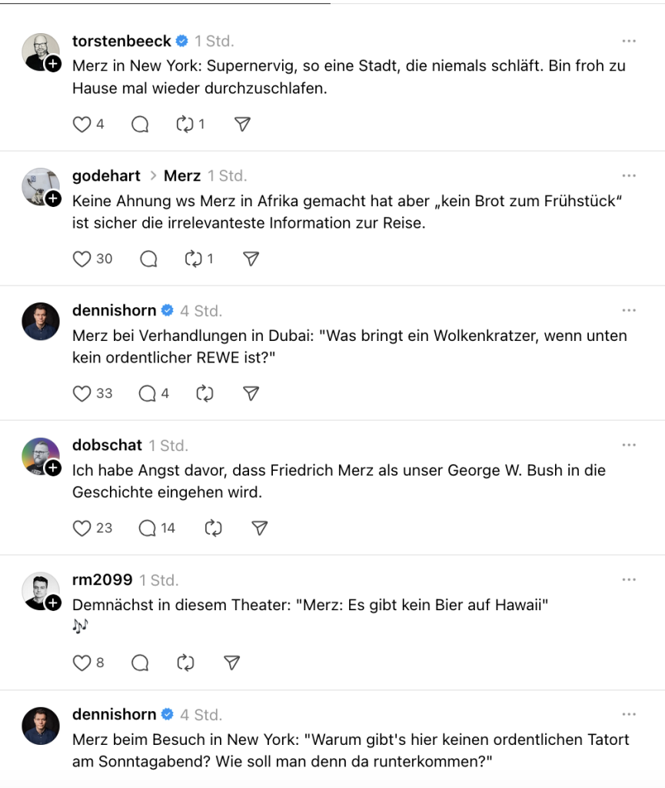Open the Merz topic tag link
This screenshot has width=665, height=788.
(x=182, y=175)
